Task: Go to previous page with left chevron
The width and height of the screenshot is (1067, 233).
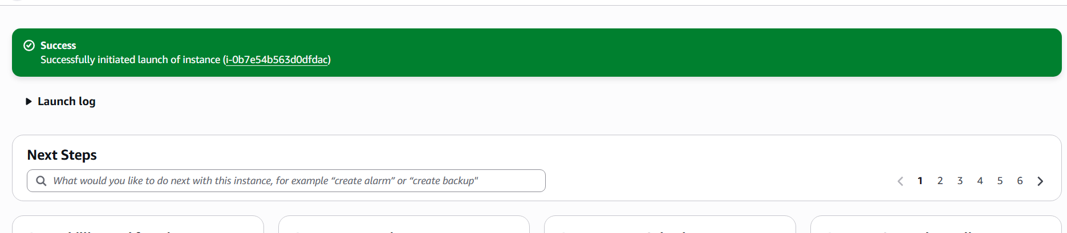Action: tap(900, 181)
